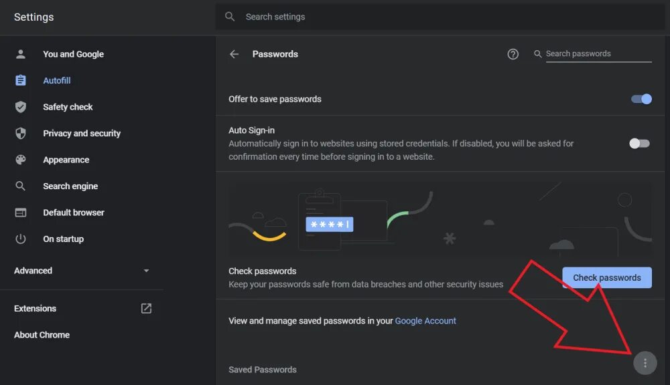
Task: Expand the Advanced section arrow
Action: [146, 271]
